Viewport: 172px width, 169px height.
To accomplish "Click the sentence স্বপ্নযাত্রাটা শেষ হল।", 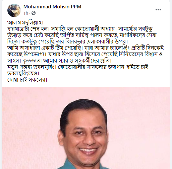I will pos(28,29).
